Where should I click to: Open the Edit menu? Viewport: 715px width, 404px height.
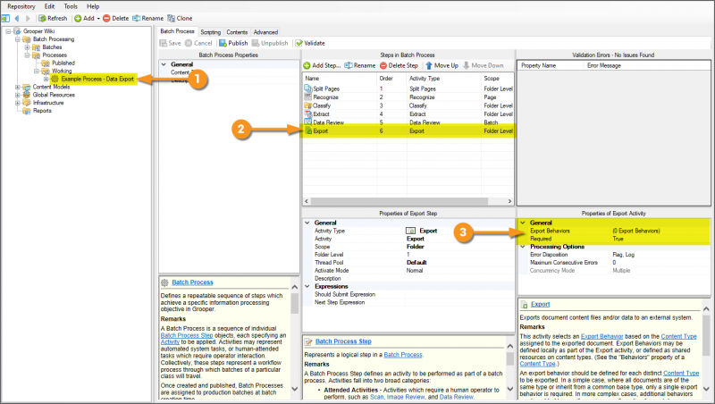[x=50, y=6]
